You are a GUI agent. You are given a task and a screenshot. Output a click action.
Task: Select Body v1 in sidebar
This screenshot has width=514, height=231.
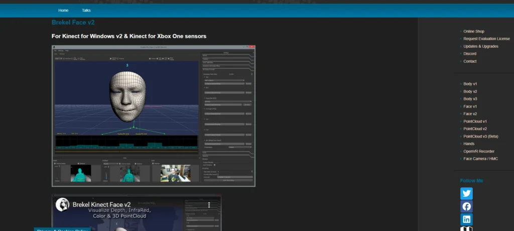pyautogui.click(x=470, y=84)
